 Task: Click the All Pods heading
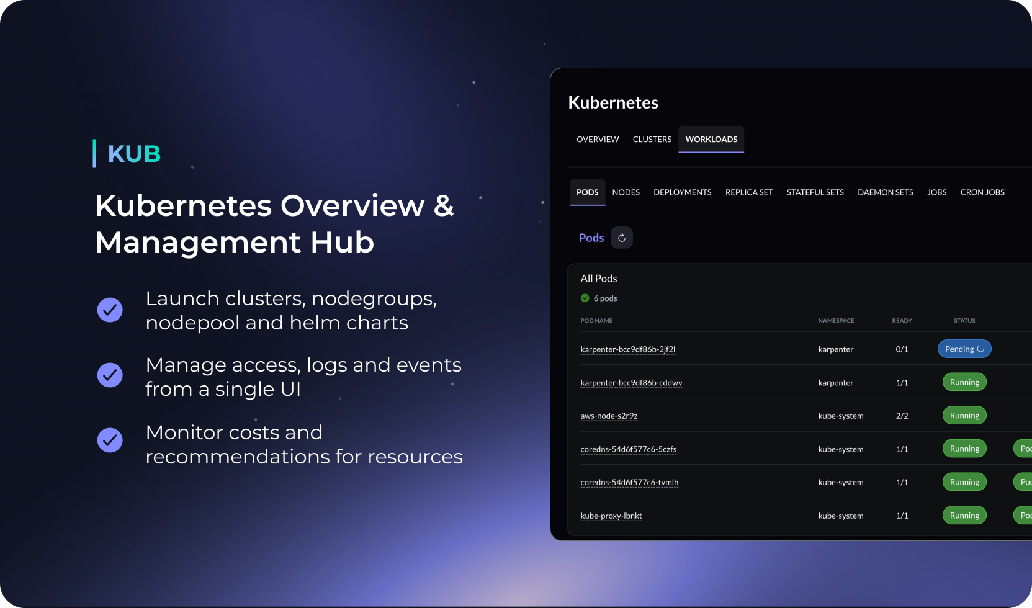(599, 279)
